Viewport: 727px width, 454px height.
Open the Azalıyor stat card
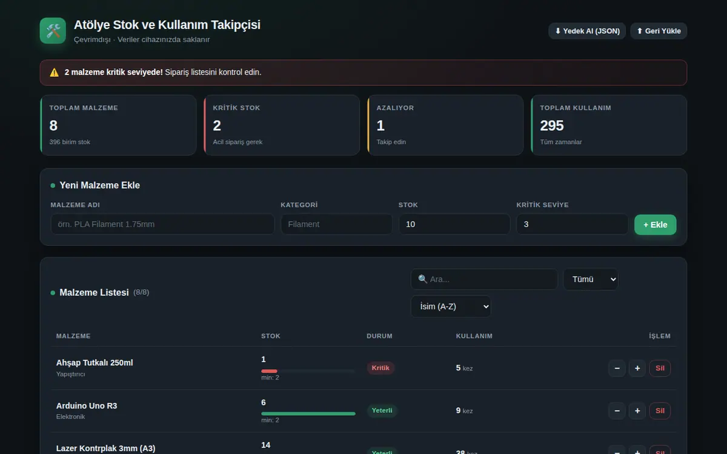445,125
